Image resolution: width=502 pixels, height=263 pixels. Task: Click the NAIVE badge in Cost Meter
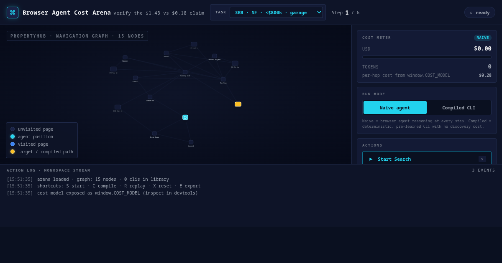[x=483, y=38]
